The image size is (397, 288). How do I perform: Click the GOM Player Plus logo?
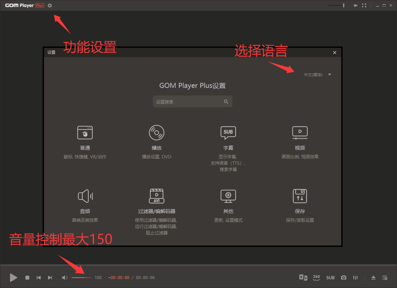25,5
